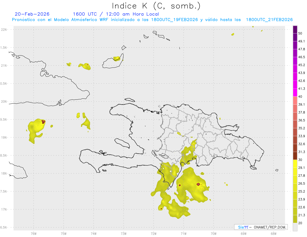Click the "17N" latitude label
The height and width of the screenshot is (237, 307).
(x=4, y=209)
